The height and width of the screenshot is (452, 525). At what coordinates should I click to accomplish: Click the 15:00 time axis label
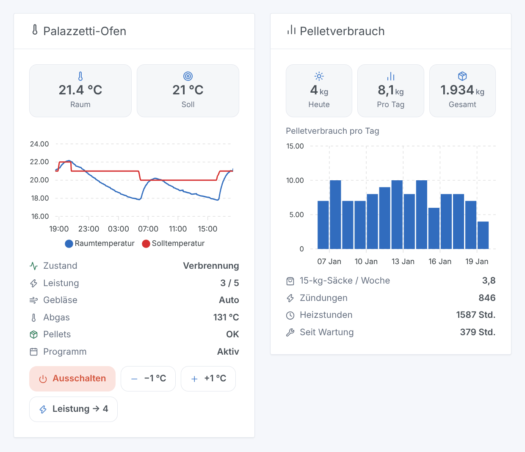point(207,229)
